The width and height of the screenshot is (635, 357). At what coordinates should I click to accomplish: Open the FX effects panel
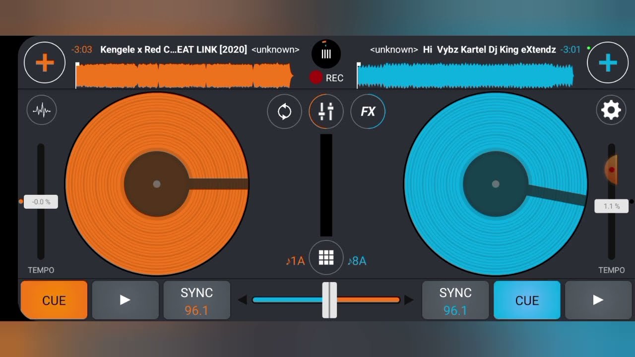click(368, 112)
